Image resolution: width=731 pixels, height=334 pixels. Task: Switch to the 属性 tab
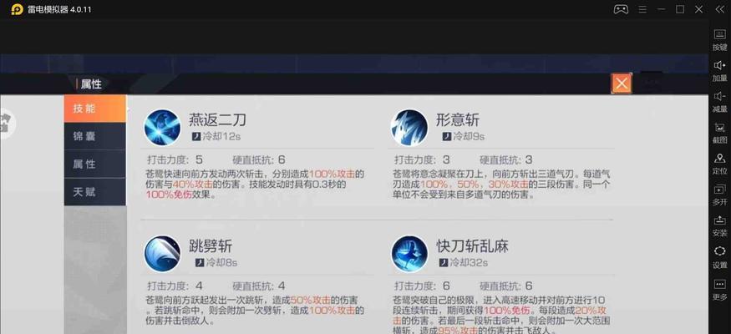pos(95,164)
